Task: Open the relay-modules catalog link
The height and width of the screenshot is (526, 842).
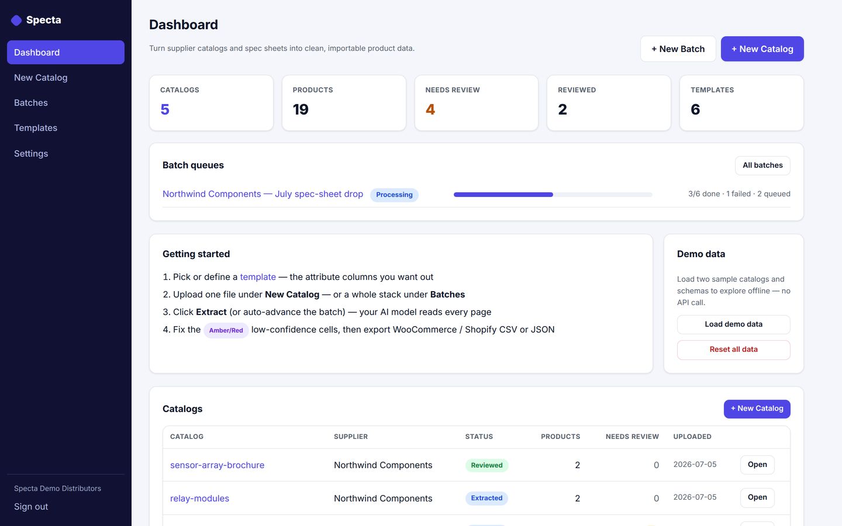Action: click(199, 499)
